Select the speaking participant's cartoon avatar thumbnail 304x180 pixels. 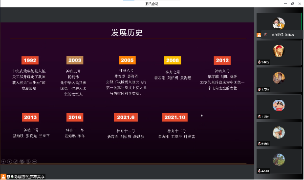[279, 23]
